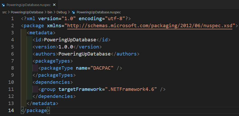Click the opening dependencies tag
The height and width of the screenshot is (116, 239).
pos(53,82)
